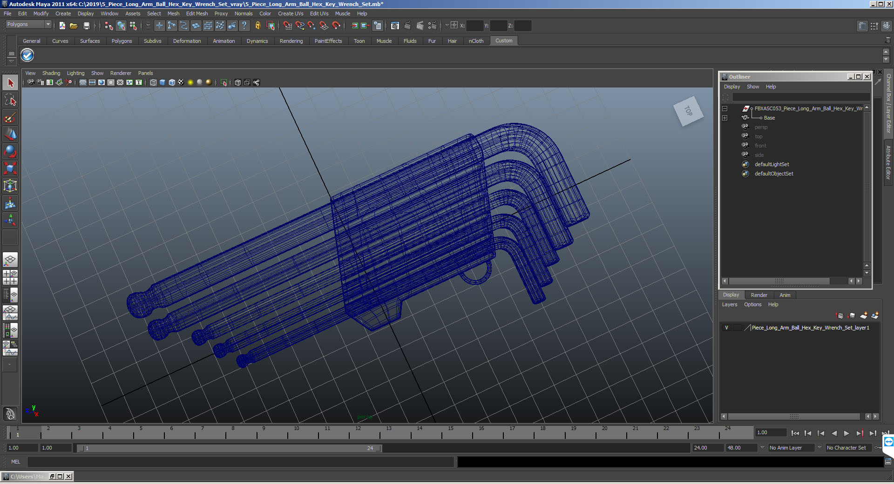
Task: Create layer from selected objects icon
Action: click(875, 316)
